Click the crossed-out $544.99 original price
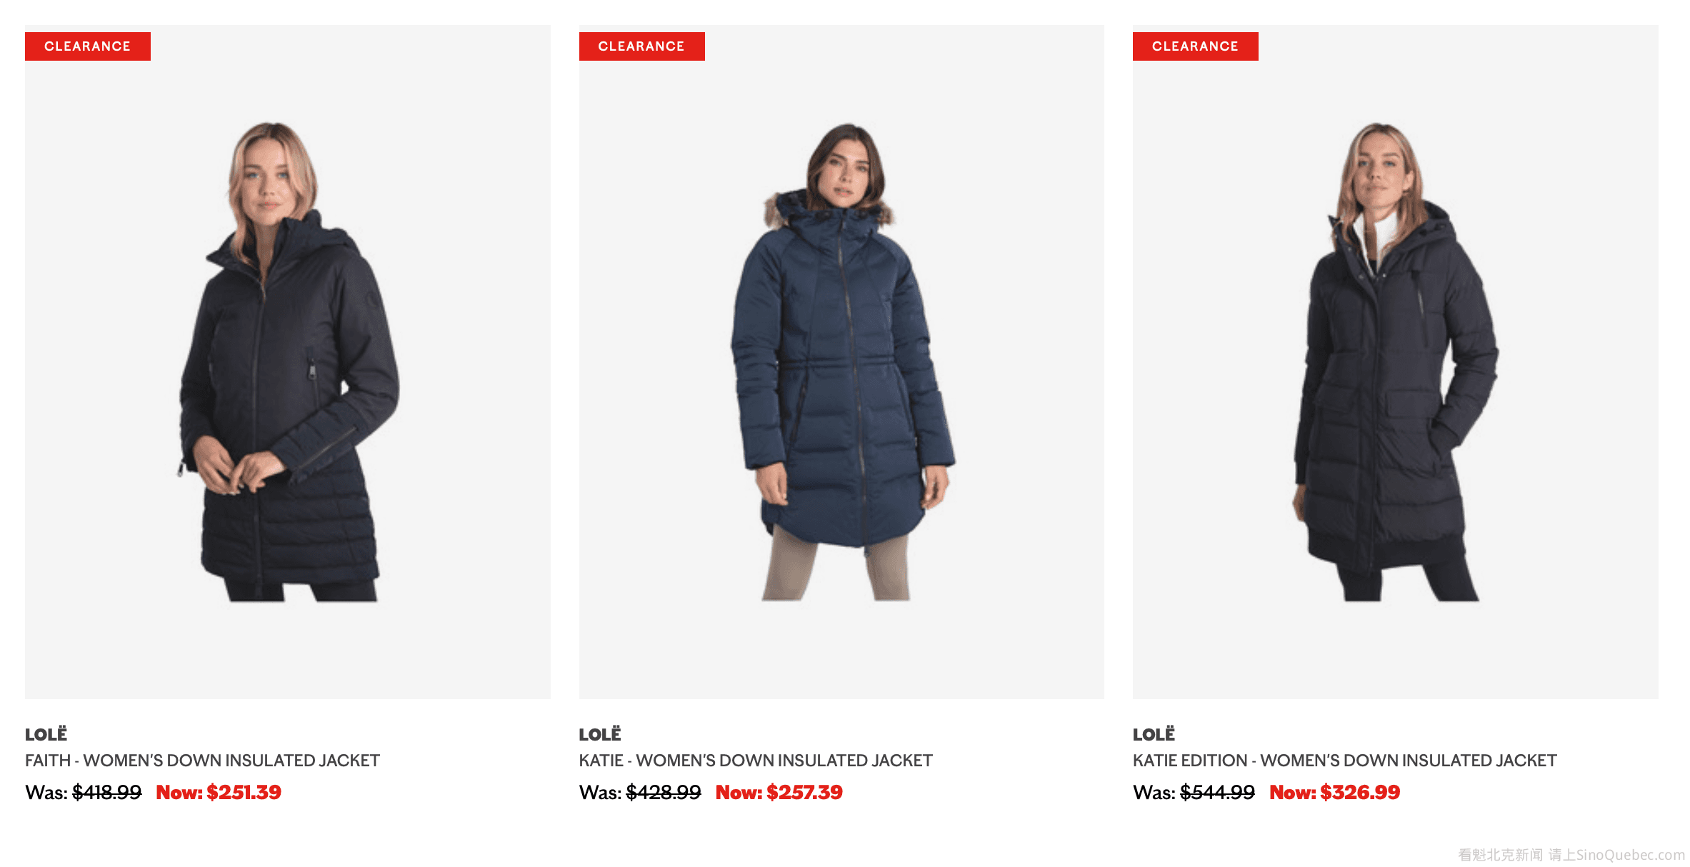The height and width of the screenshot is (867, 1690). click(1217, 792)
